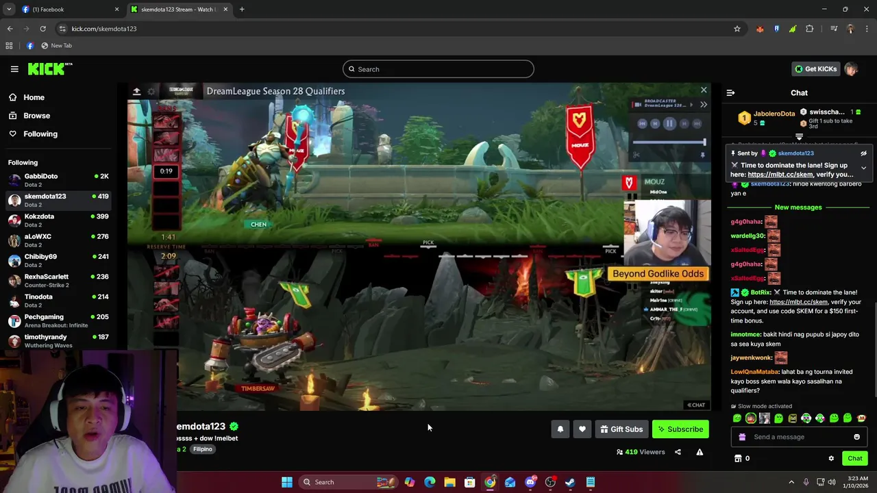Open File Explorer from the taskbar
The width and height of the screenshot is (877, 493).
coord(449,482)
